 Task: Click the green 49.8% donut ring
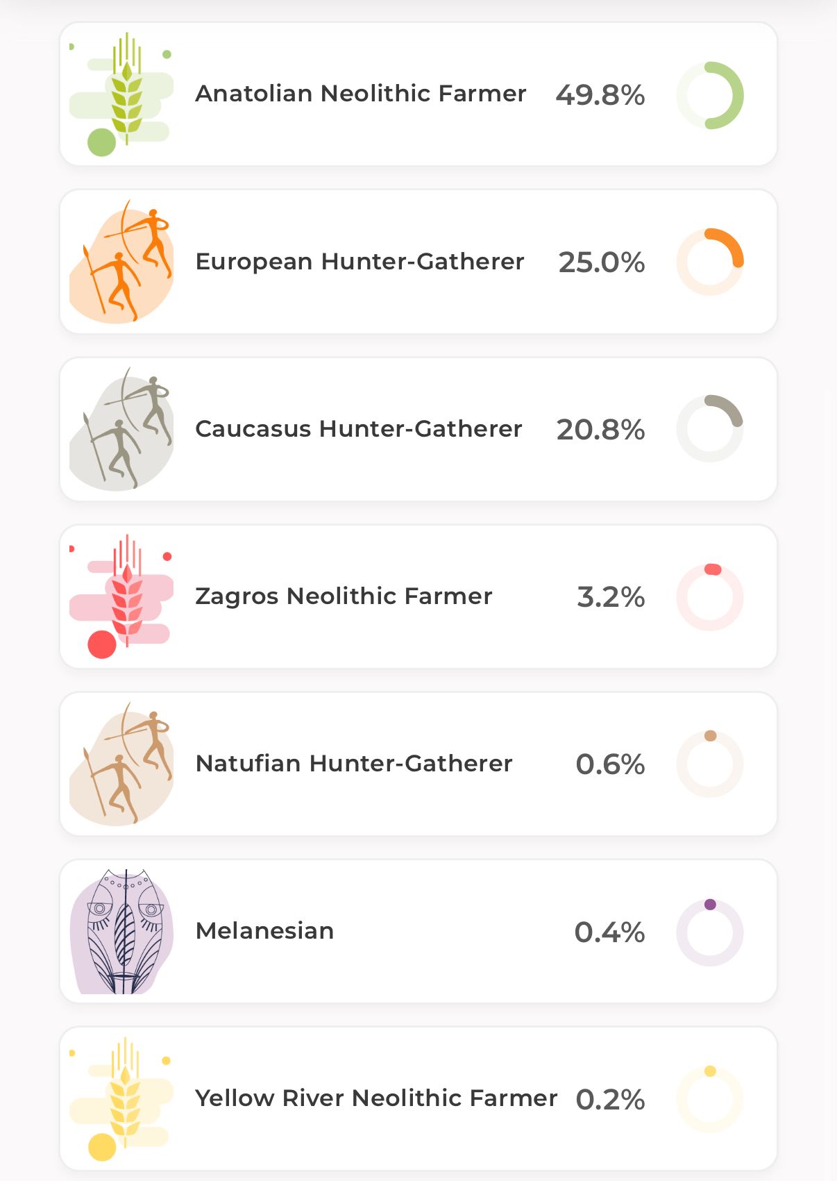[710, 95]
